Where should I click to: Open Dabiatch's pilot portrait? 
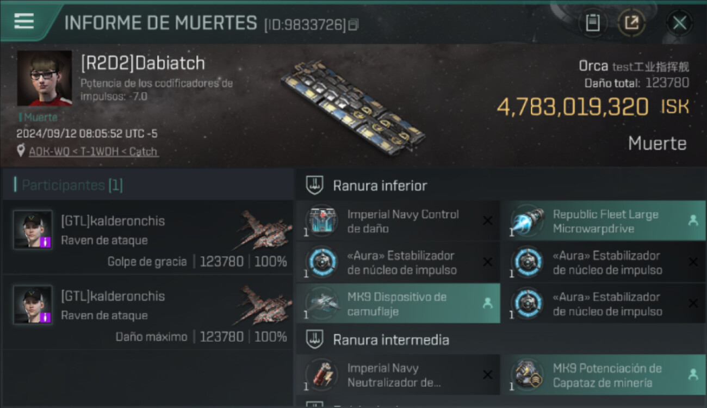click(x=45, y=78)
